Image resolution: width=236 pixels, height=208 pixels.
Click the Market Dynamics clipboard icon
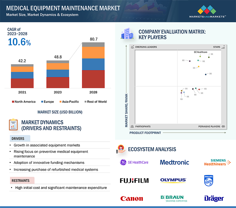[13, 125]
